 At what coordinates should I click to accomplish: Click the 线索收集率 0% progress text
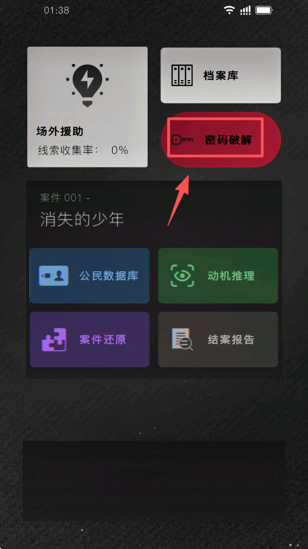tap(83, 150)
